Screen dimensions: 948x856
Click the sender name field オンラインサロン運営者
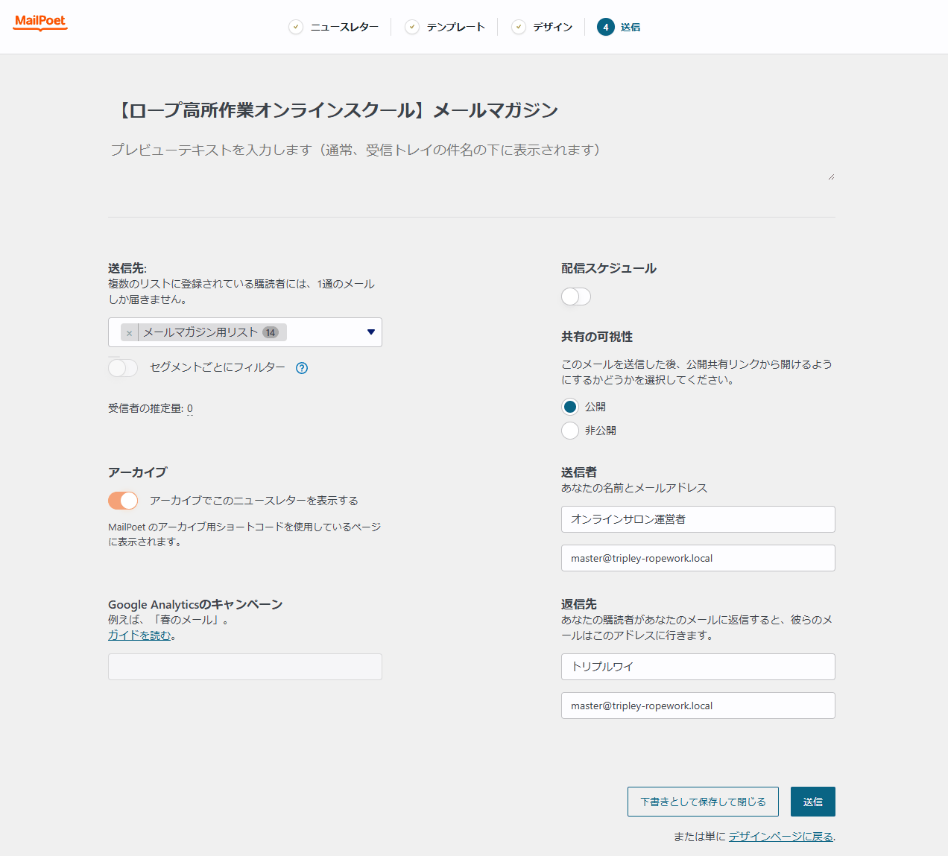pyautogui.click(x=698, y=519)
